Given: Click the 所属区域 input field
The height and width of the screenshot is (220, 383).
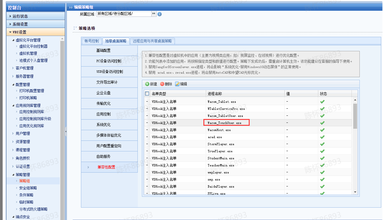Looking at the screenshot, I should pyautogui.click(x=124, y=14).
